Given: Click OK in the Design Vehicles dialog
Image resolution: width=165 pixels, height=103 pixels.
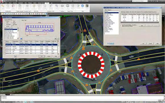Looking at the screenshot, I should click(42, 56).
